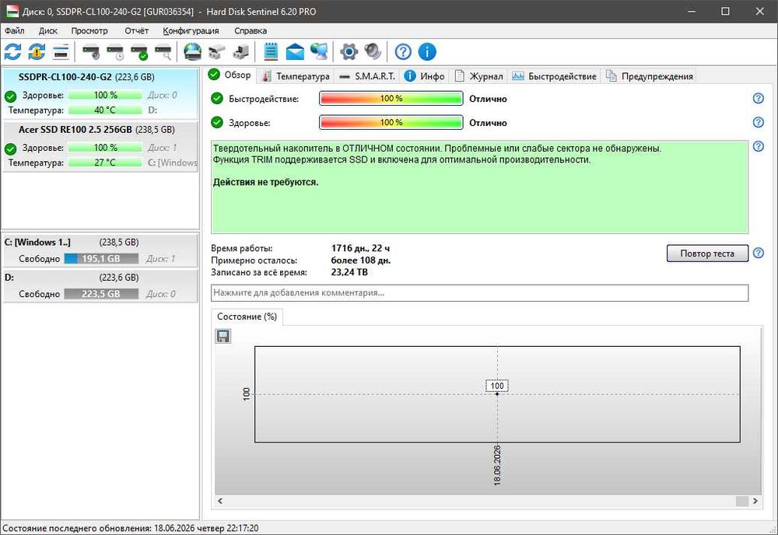Switch to the Быстродействие tab

coord(555,76)
